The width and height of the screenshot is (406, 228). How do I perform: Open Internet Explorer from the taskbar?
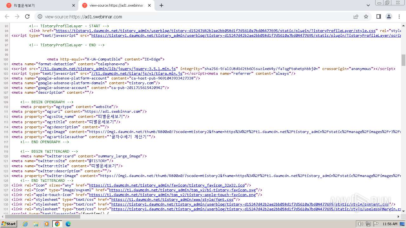[25, 224]
